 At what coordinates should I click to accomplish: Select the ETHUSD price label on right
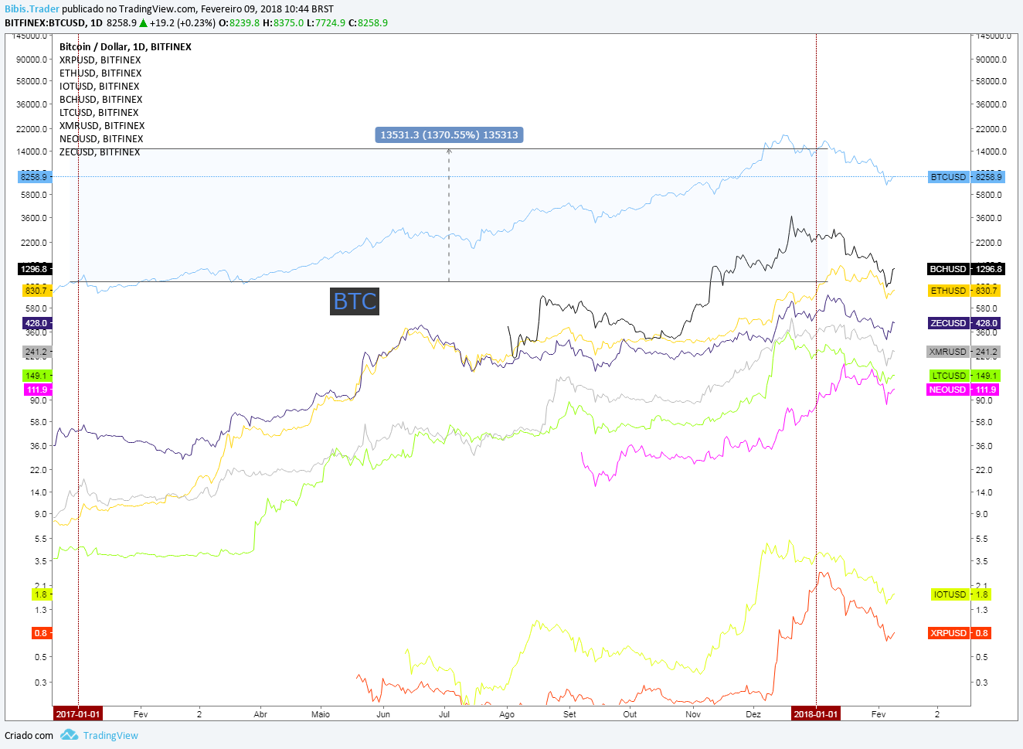point(964,291)
